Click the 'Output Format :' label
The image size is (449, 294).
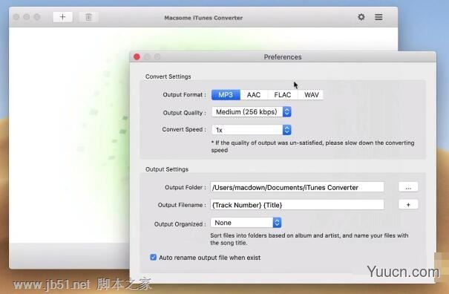tap(184, 95)
